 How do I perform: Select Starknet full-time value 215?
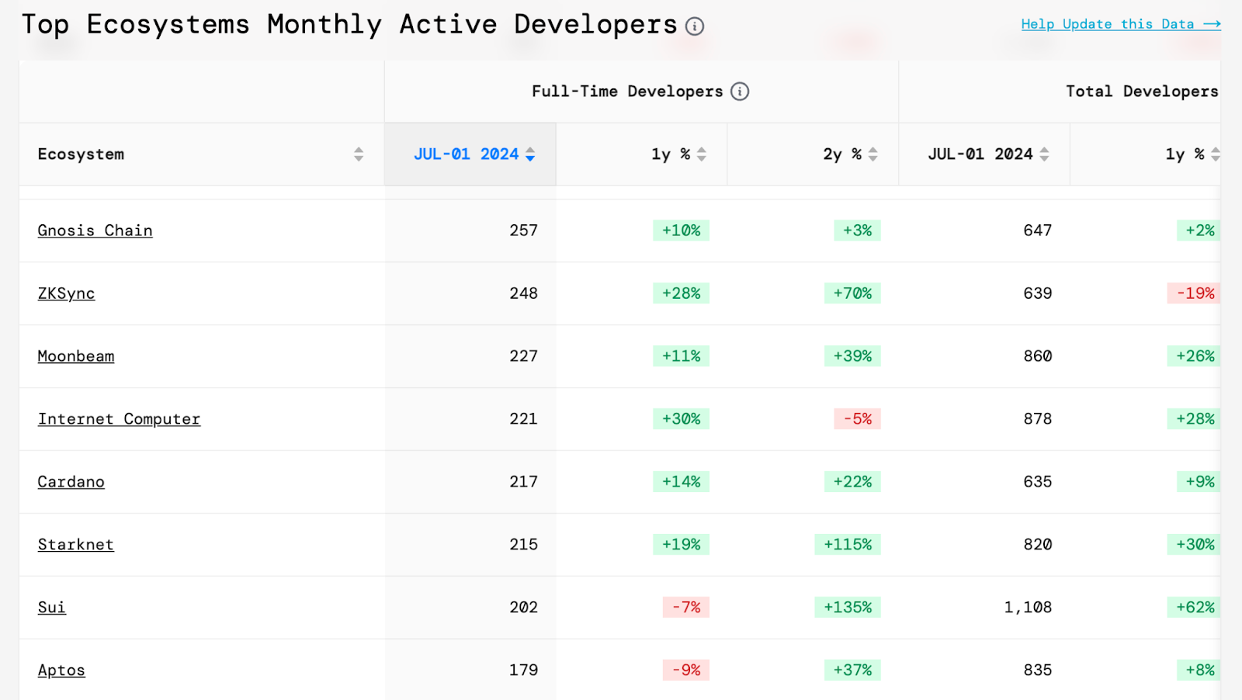click(x=523, y=545)
